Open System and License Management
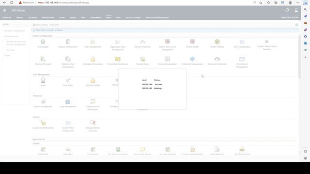310x174 pixels. point(168,42)
